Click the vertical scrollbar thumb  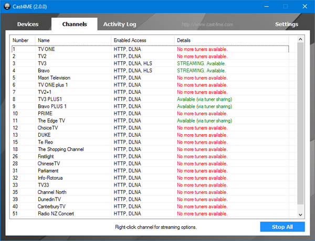[x=300, y=123]
